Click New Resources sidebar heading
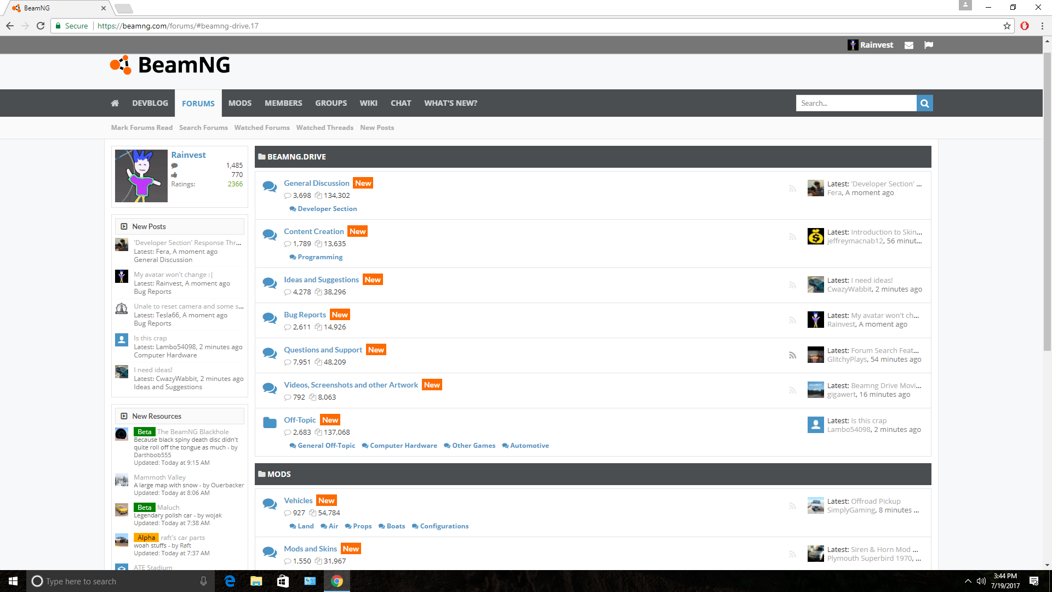The image size is (1052, 592). [x=156, y=416]
